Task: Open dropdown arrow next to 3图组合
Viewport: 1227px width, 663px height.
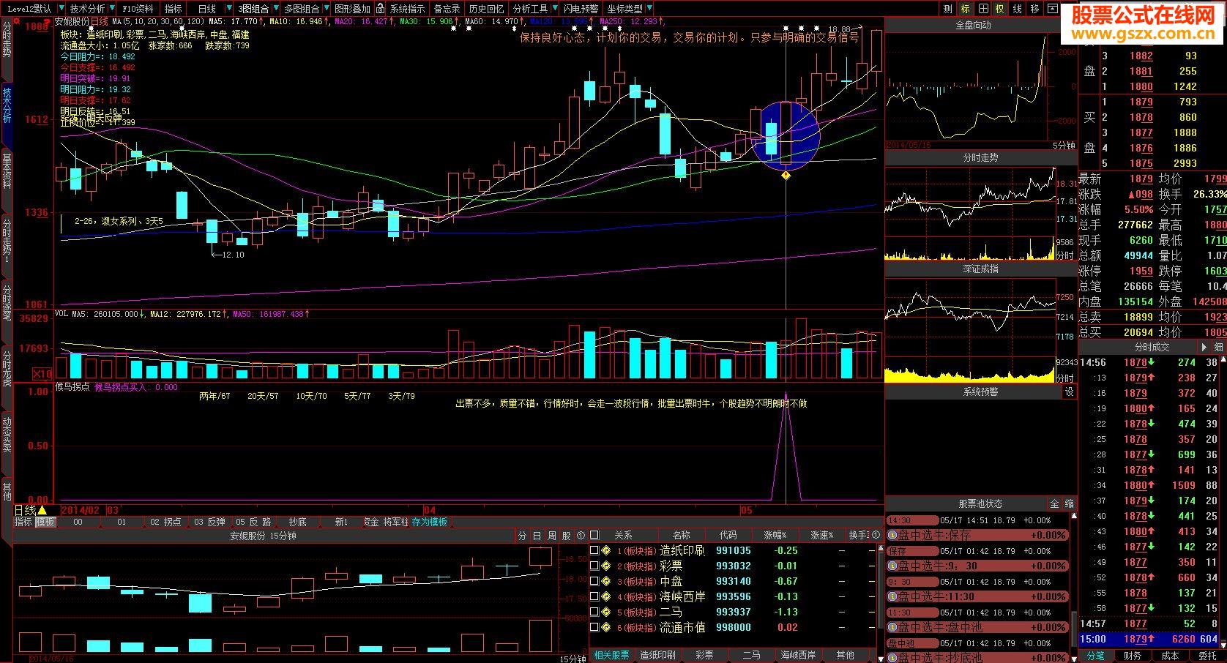Action: point(275,10)
